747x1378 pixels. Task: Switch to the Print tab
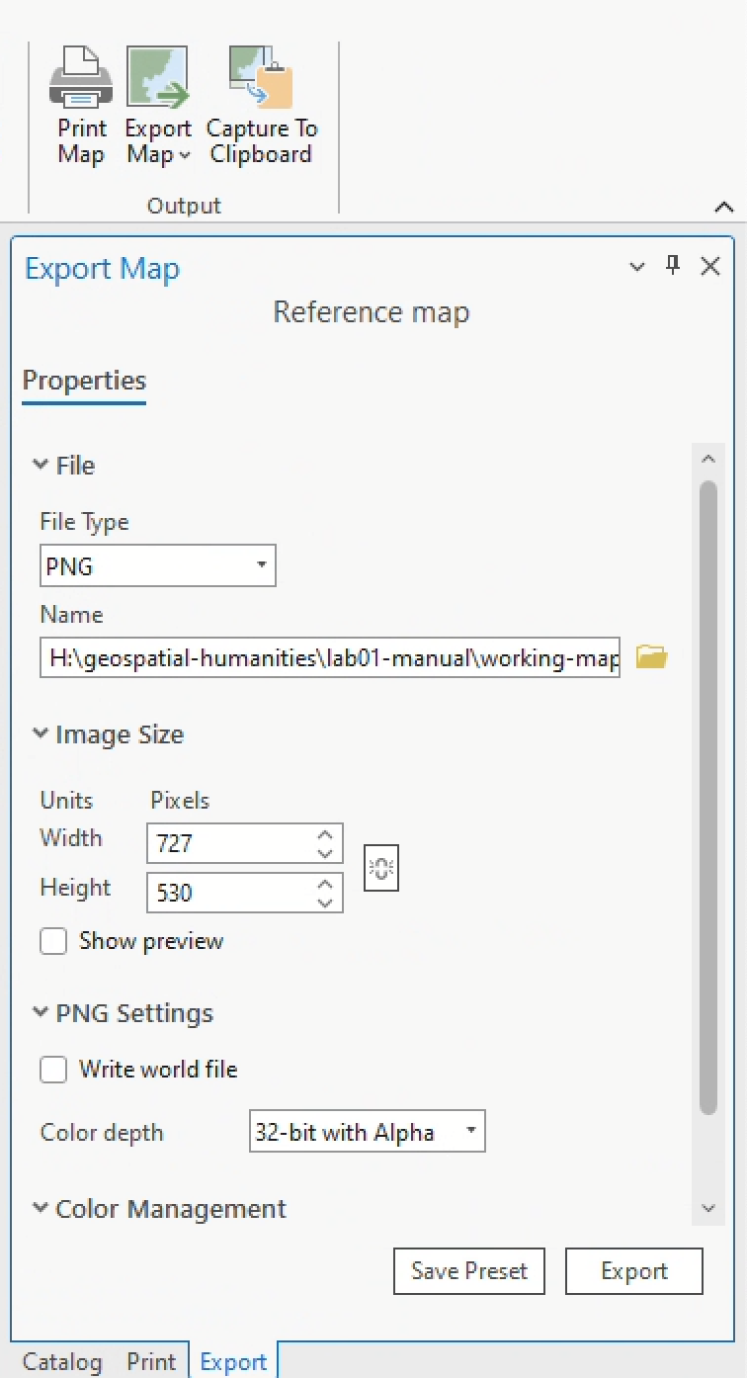tap(151, 1361)
